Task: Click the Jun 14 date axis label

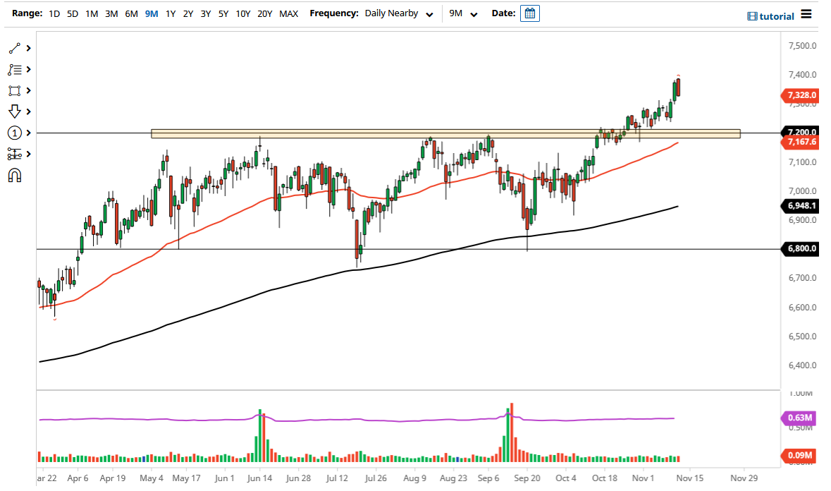Action: (x=259, y=478)
